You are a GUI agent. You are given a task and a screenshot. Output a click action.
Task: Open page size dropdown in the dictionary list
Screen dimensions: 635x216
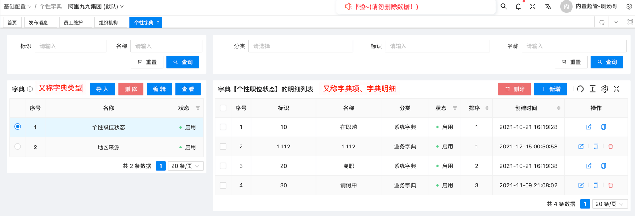pyautogui.click(x=186, y=166)
